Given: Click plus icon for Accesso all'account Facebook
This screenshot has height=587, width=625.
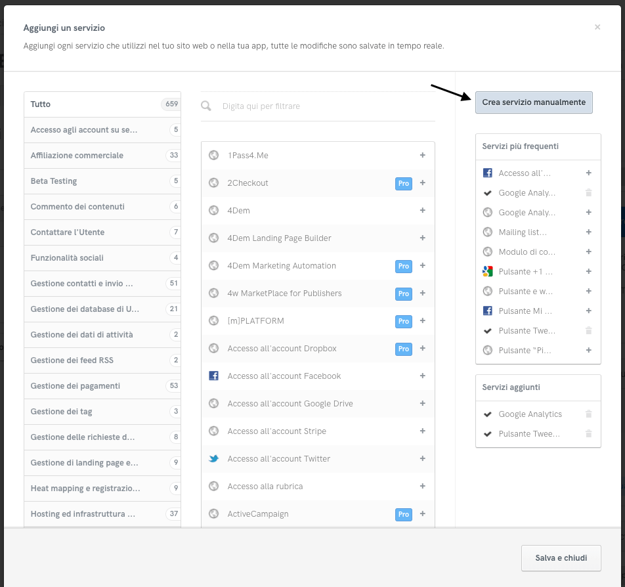Looking at the screenshot, I should click(x=422, y=376).
